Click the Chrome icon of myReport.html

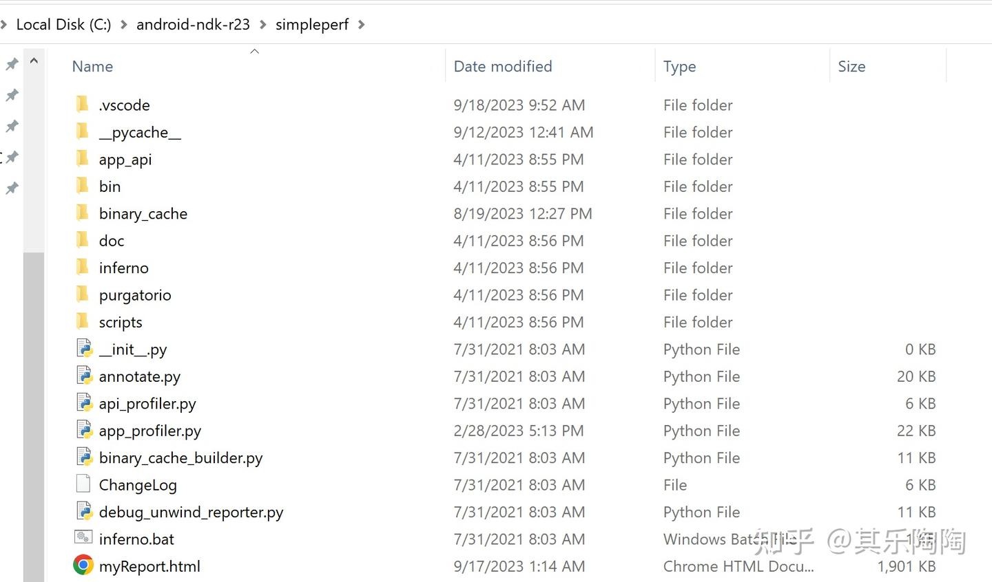(x=83, y=565)
